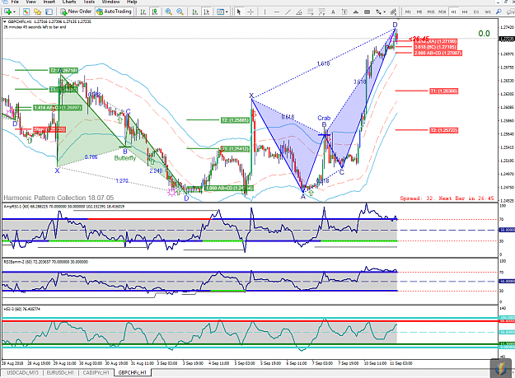Switch chart to candlesticks display

tap(155, 12)
